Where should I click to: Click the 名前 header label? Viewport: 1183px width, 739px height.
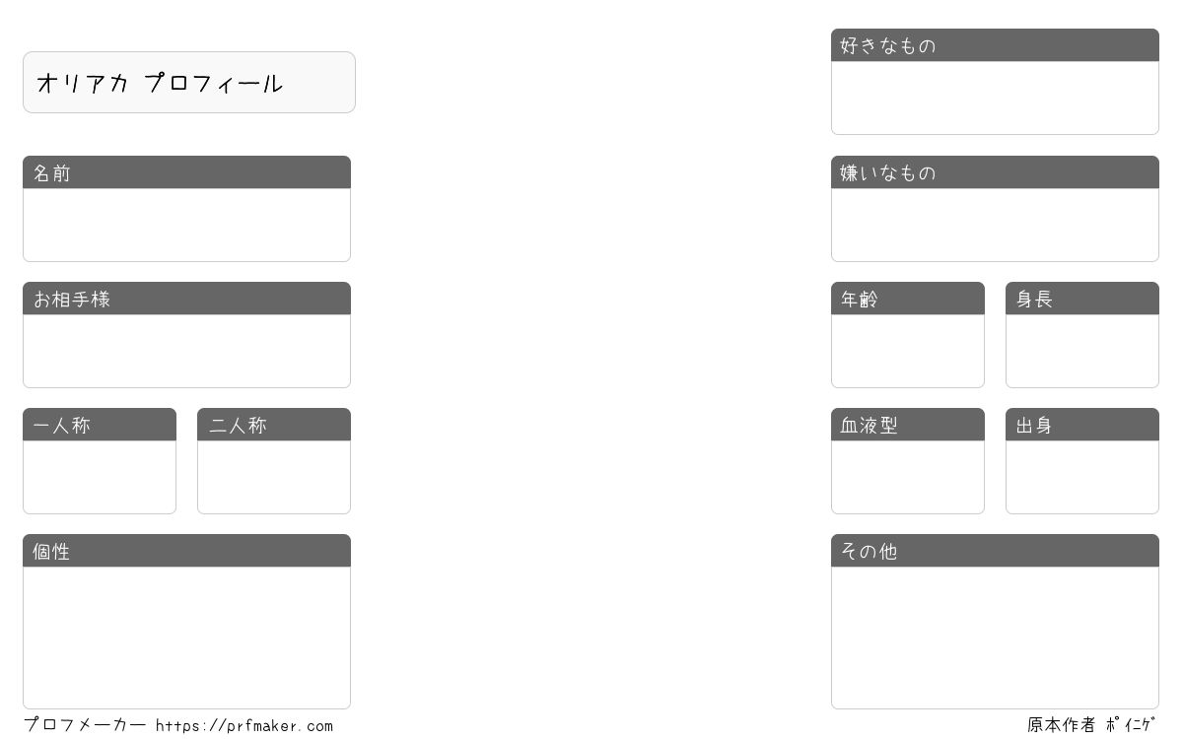click(x=52, y=173)
